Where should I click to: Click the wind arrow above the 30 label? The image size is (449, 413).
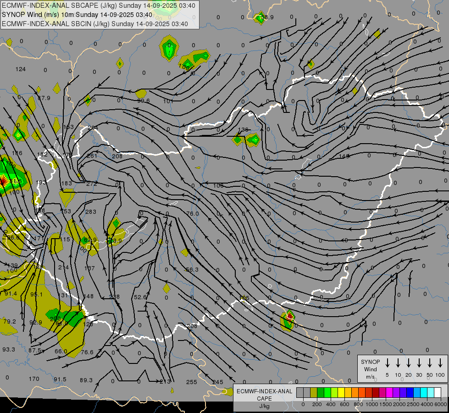(x=419, y=363)
